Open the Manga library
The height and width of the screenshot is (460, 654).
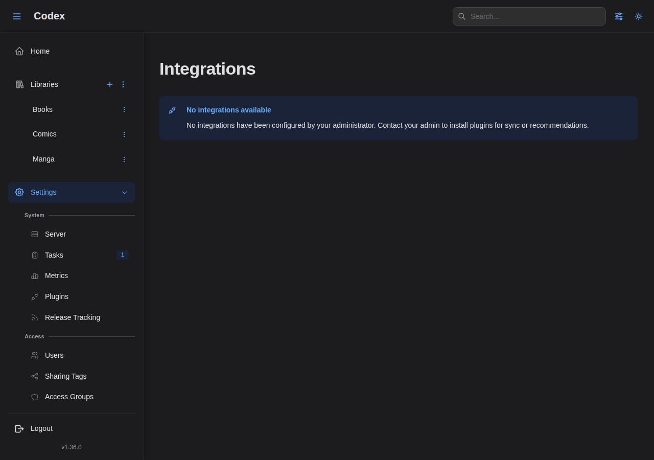(x=72, y=159)
